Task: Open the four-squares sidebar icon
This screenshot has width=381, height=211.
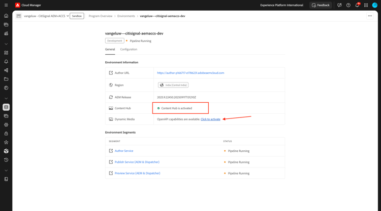Action: point(6,53)
